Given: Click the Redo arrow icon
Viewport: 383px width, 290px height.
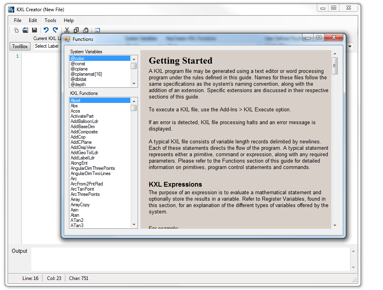Looking at the screenshot, I should tap(55, 30).
